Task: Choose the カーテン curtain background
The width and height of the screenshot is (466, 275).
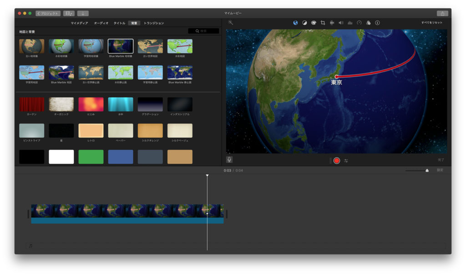Action: [31, 104]
